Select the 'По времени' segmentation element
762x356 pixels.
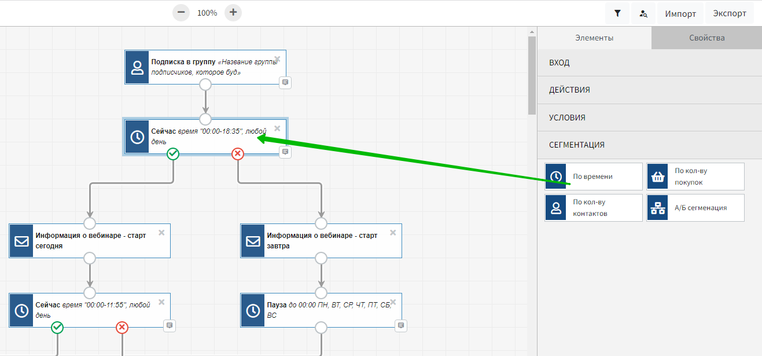(x=593, y=177)
